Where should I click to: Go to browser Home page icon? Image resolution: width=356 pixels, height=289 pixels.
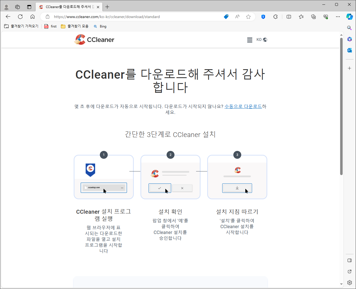pos(33,17)
